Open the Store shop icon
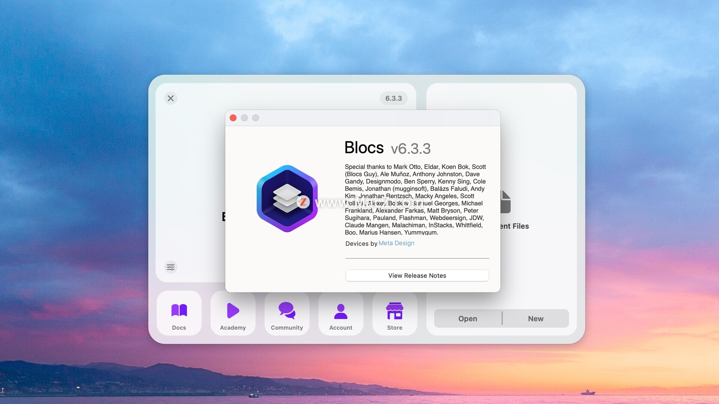The width and height of the screenshot is (719, 404). 395,311
